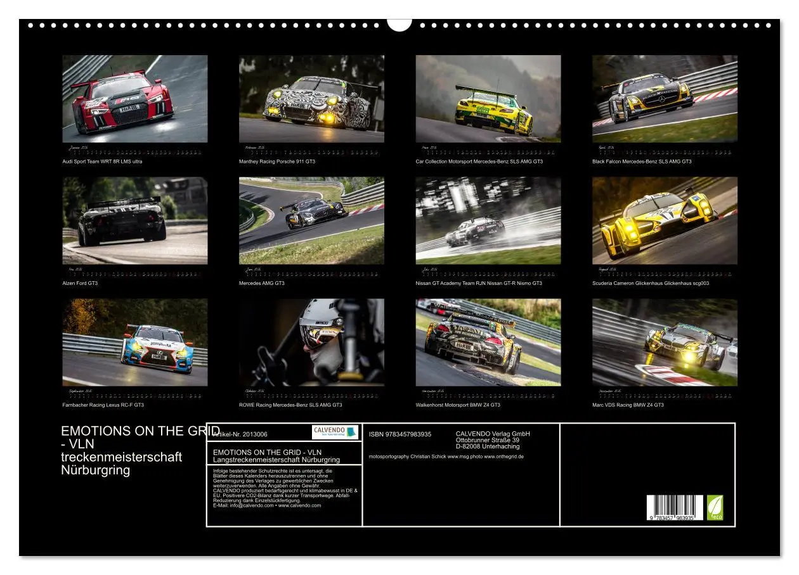Click caption 'Audi Sport Team WRT 8R LMS ultra'
Viewport: 799px width, 575px height.
[102, 161]
